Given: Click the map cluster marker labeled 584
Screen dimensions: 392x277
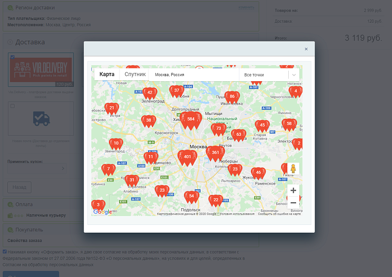Looking at the screenshot, I should [190, 119].
